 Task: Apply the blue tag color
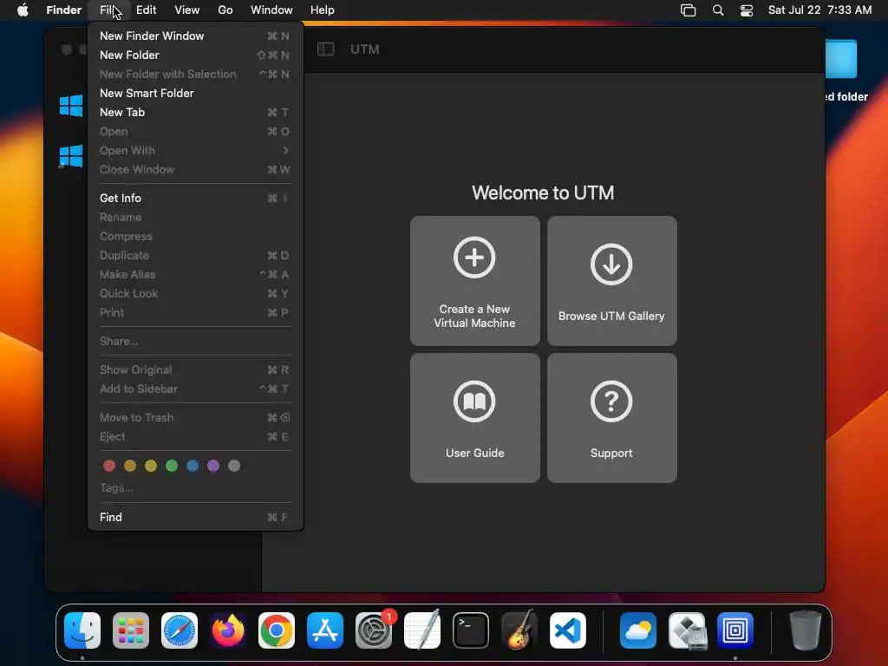point(193,466)
